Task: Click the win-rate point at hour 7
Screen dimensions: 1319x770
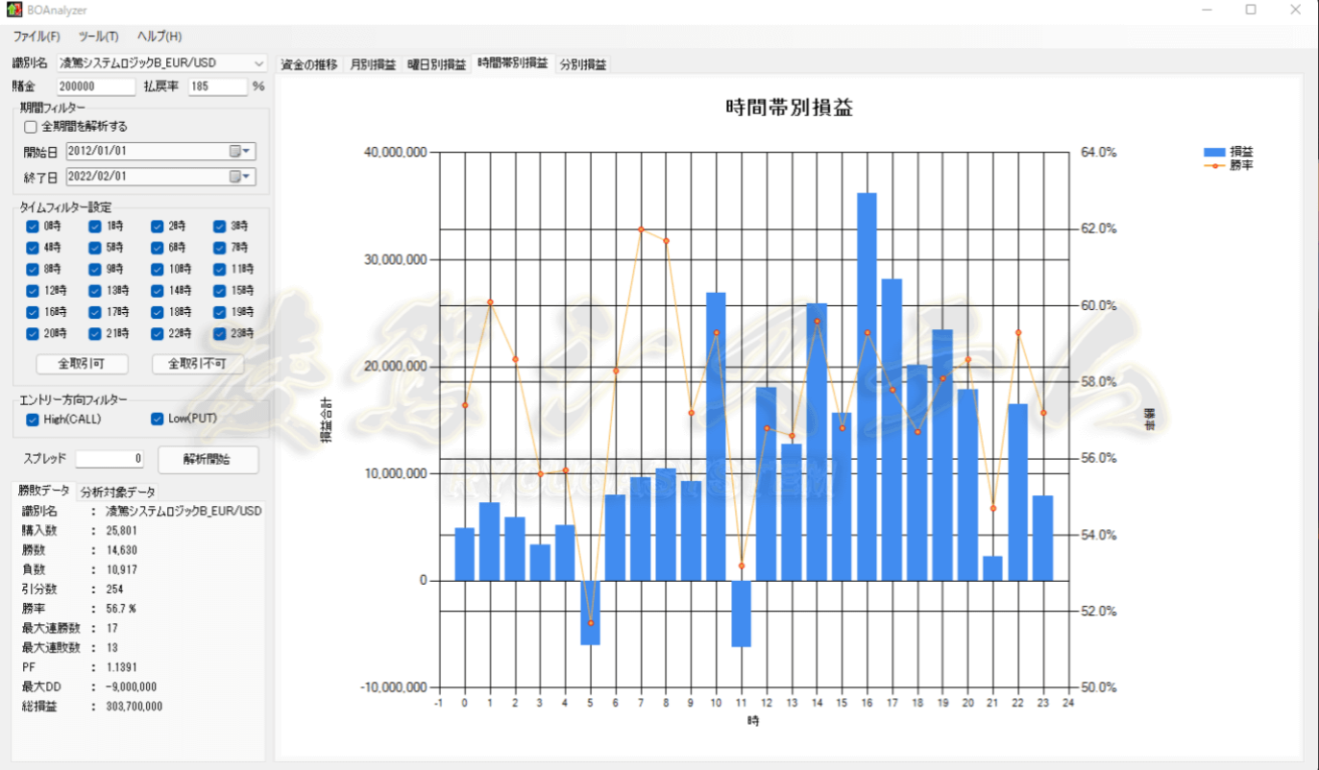Action: tap(641, 229)
